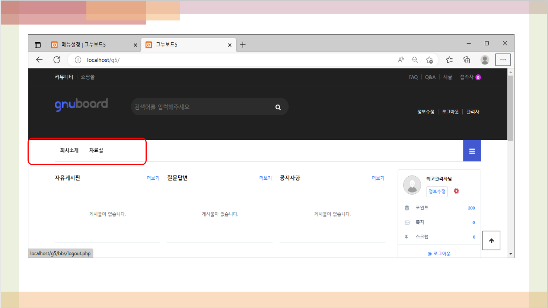
Task: Click the 쪽지 envelope icon
Action: click(407, 222)
